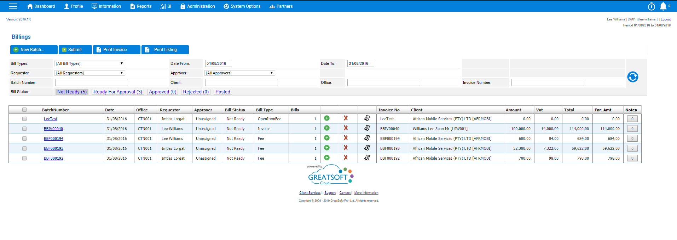Image resolution: width=677 pixels, height=240 pixels.
Task: Delete the BBF000194 batch with red X
Action: (346, 138)
